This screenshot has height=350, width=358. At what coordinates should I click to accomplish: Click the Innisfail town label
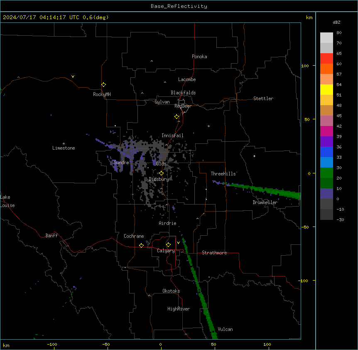pyautogui.click(x=172, y=136)
